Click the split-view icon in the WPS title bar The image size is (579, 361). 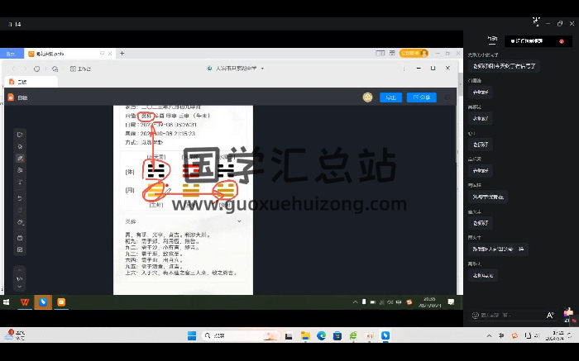(380, 53)
